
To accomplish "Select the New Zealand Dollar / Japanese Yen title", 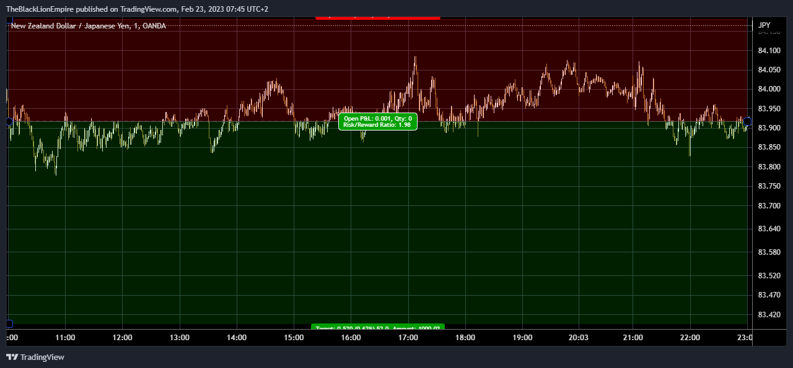I will pyautogui.click(x=71, y=25).
